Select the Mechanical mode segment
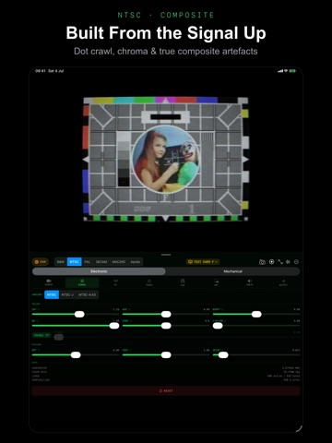 [232, 271]
